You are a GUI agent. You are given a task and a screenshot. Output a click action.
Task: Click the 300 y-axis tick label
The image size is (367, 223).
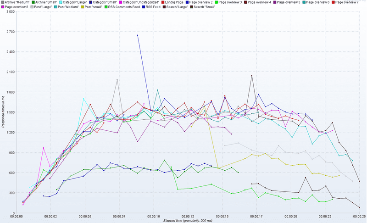pos(12,193)
